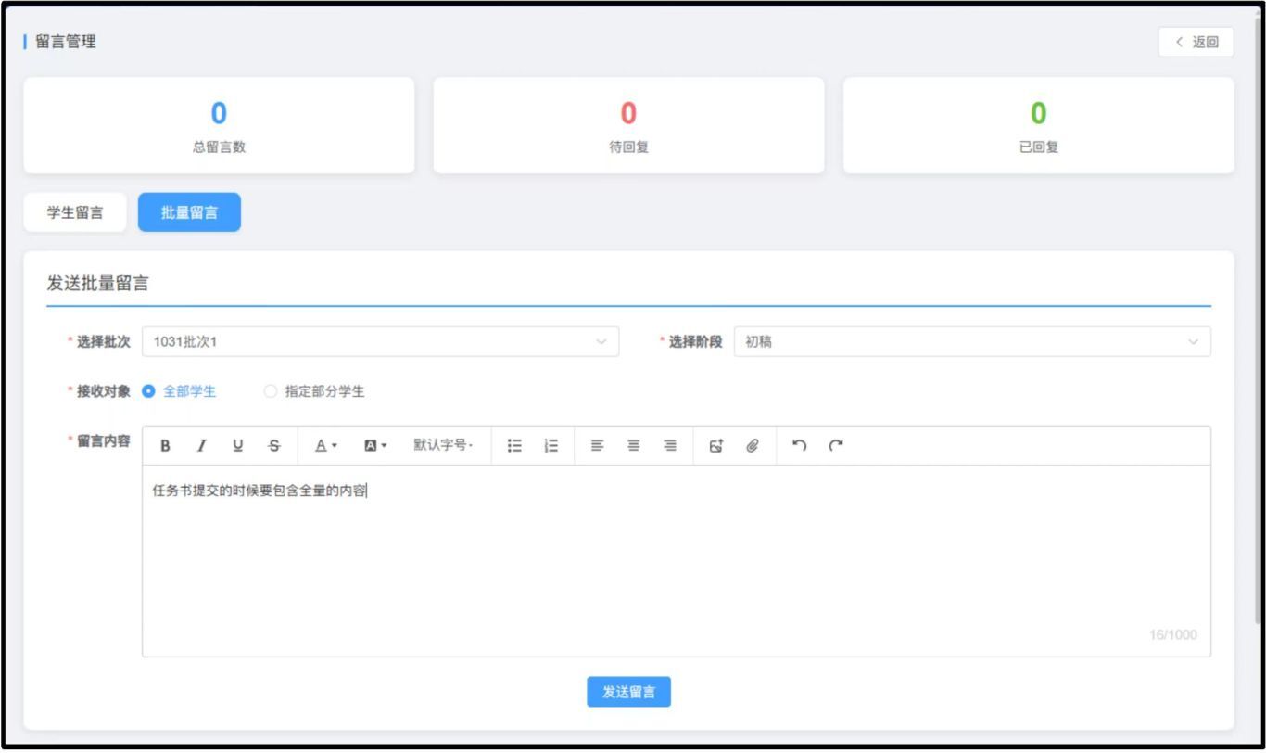Open the text color picker
Image resolution: width=1266 pixels, height=753 pixels.
click(x=325, y=446)
